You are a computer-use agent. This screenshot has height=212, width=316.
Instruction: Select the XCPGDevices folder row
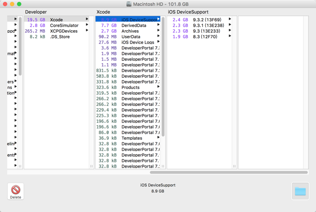coord(57,31)
